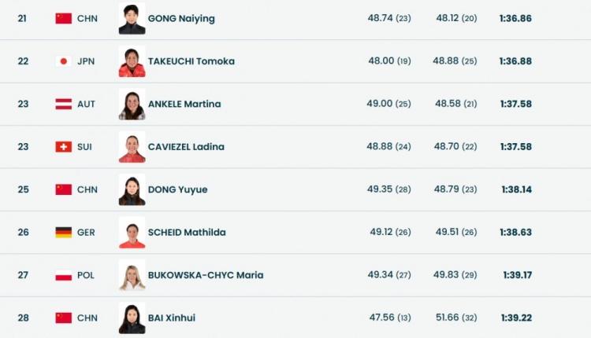
Task: Click the run time 51.66 (32)
Action: pyautogui.click(x=456, y=318)
